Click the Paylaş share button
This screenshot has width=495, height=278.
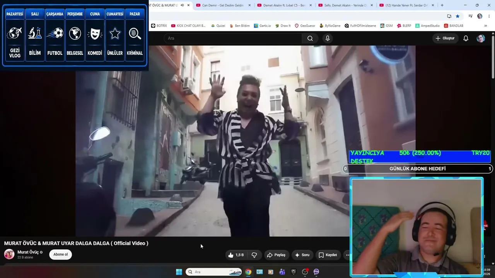point(277,255)
